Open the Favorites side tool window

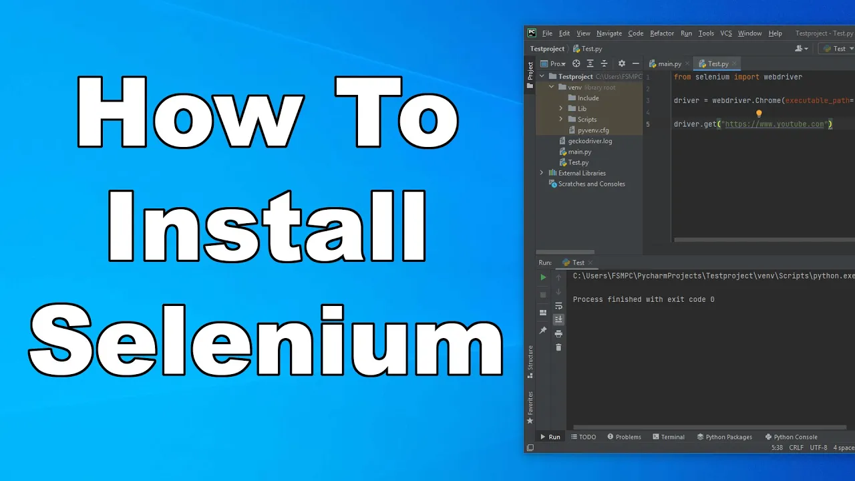(x=530, y=408)
